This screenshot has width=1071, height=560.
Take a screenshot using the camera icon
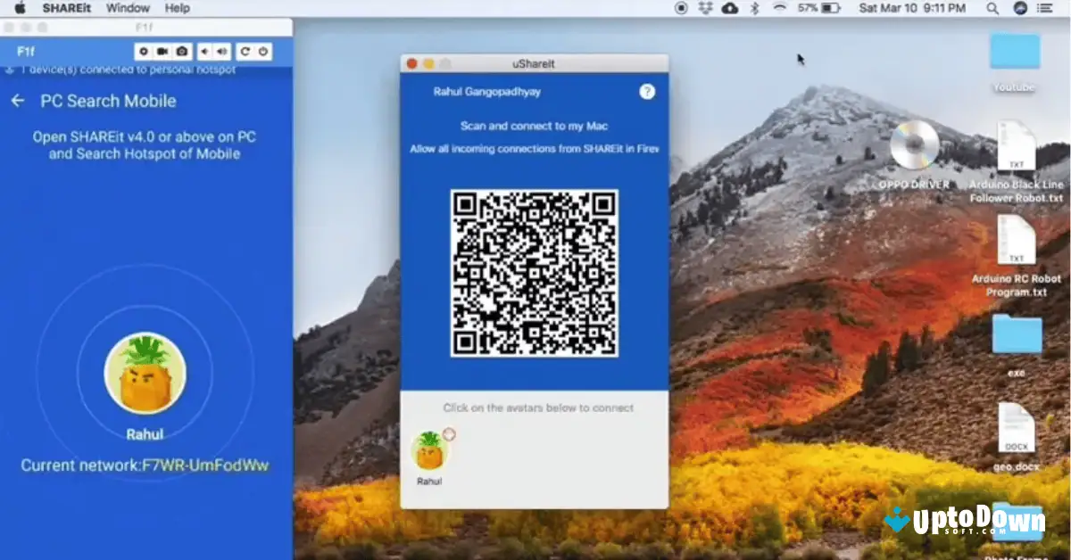[x=182, y=51]
